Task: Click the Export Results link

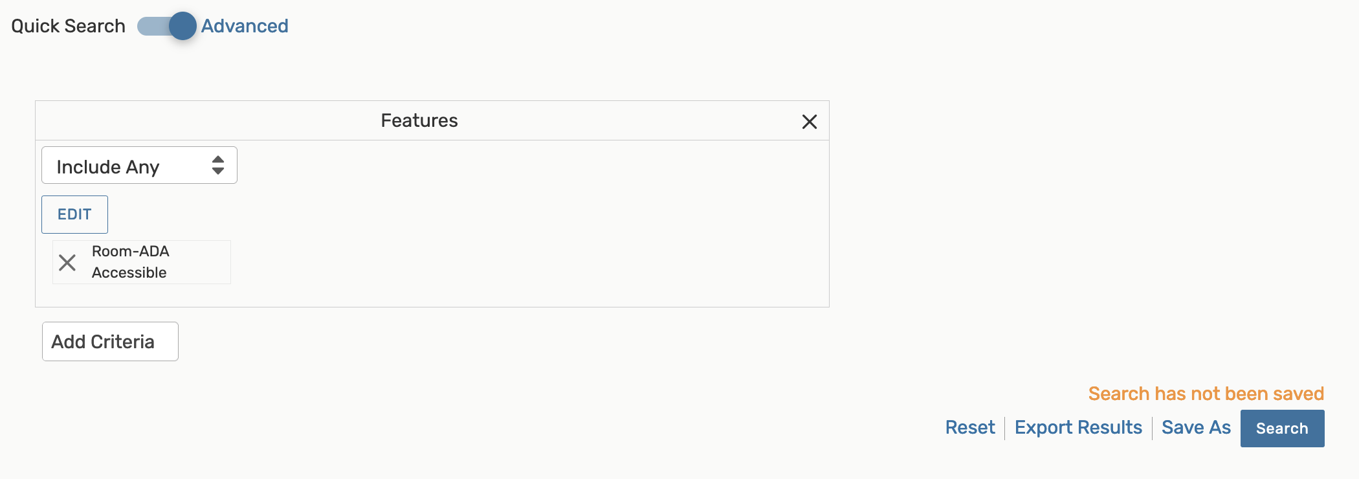Action: click(1078, 427)
